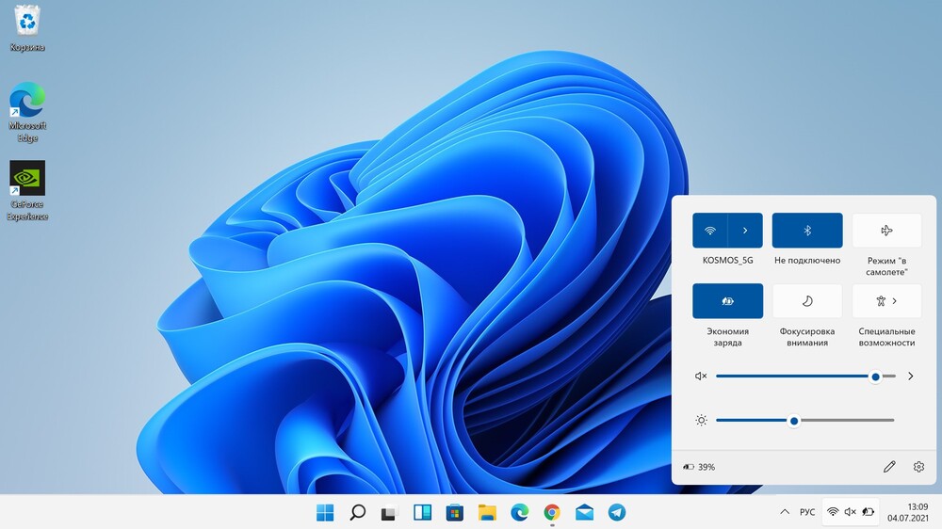Toggle Wi-Fi off in quick settings
Screen dimensions: 942x529
710,230
